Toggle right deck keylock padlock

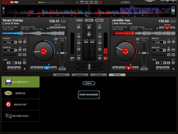pos(148,38)
